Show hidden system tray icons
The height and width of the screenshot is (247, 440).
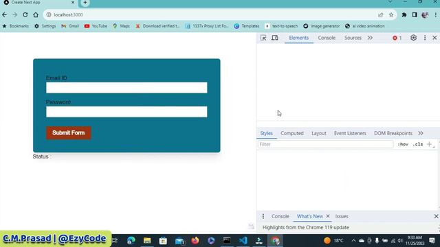353,241
